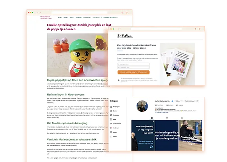Open the three-dot options on Instagram profile
This screenshot has height=162, width=227.
[201, 101]
